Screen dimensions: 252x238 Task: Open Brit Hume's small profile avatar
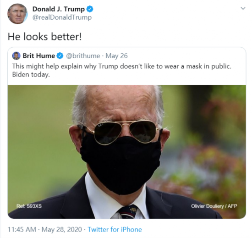point(16,56)
